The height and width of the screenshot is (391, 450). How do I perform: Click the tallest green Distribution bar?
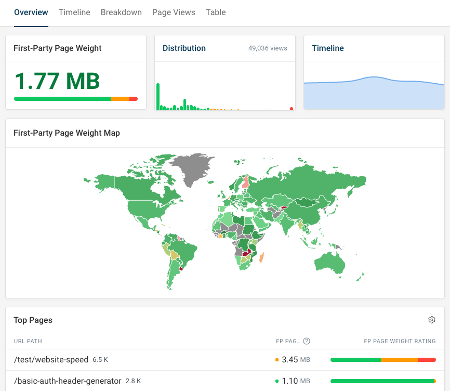point(158,96)
